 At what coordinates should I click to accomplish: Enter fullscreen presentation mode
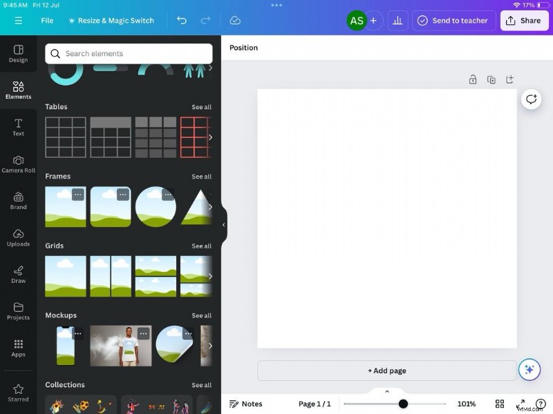521,404
